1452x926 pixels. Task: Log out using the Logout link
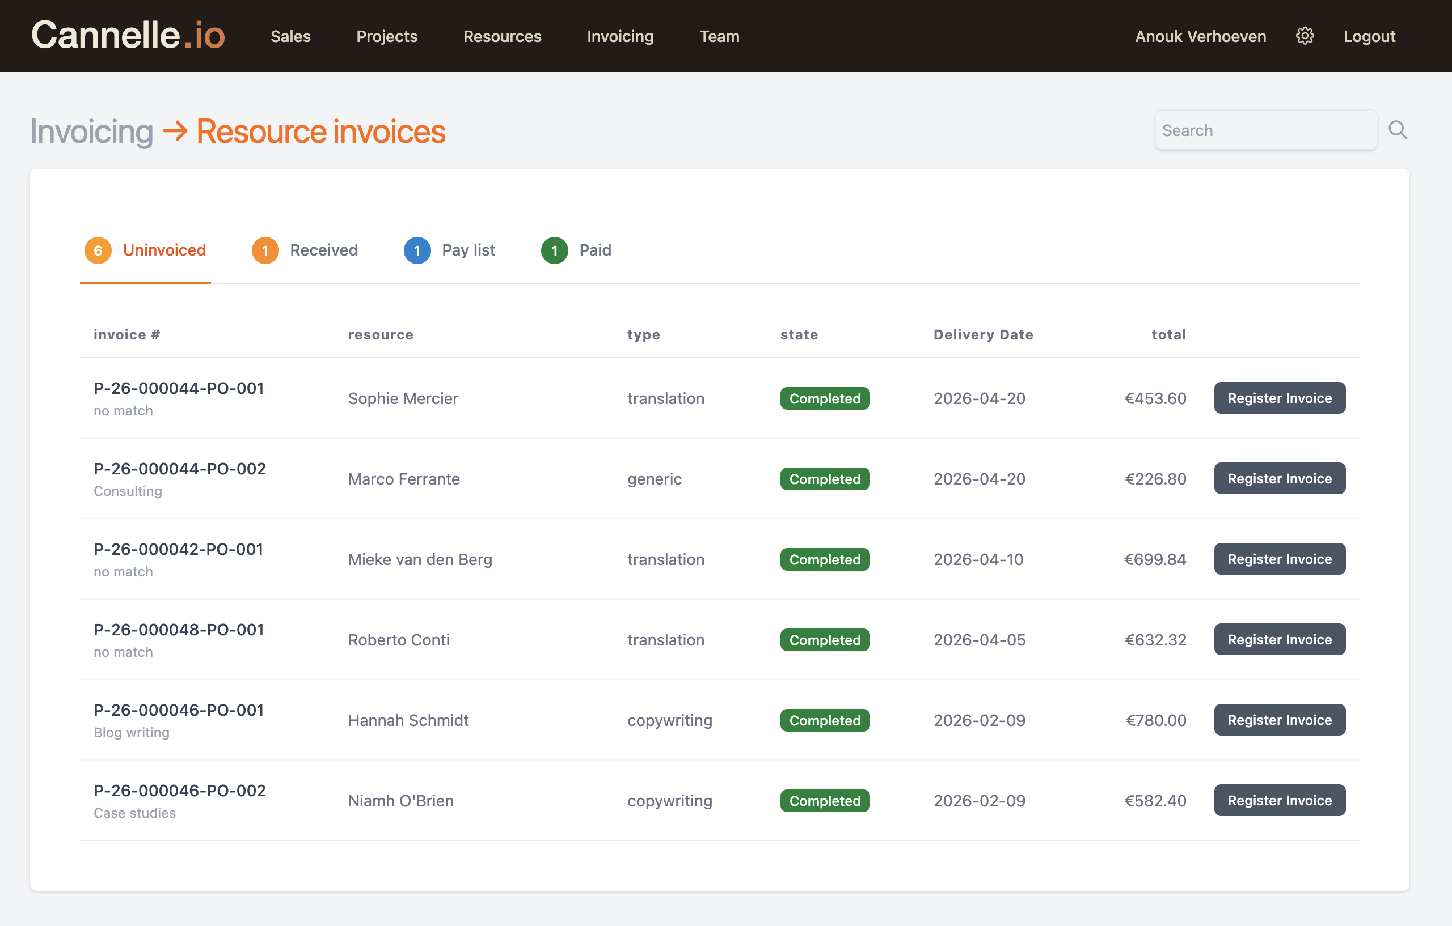1369,36
